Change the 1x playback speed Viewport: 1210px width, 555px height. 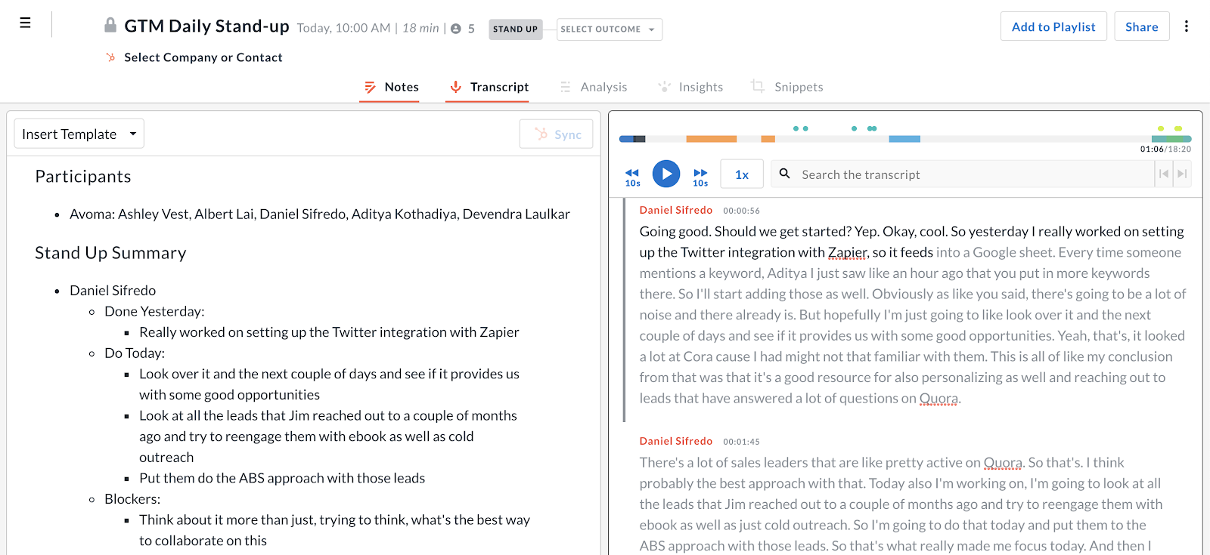point(741,174)
